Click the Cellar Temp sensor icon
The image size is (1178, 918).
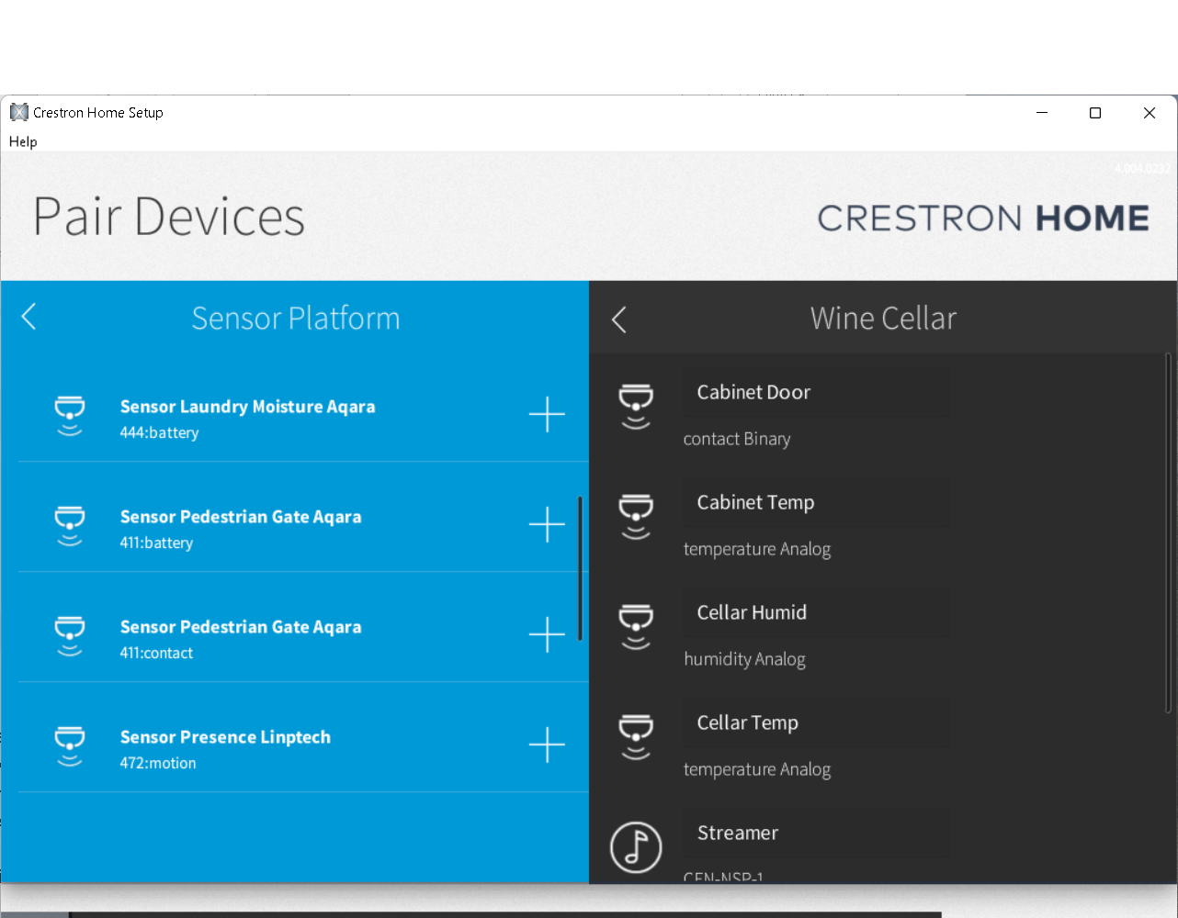point(636,737)
